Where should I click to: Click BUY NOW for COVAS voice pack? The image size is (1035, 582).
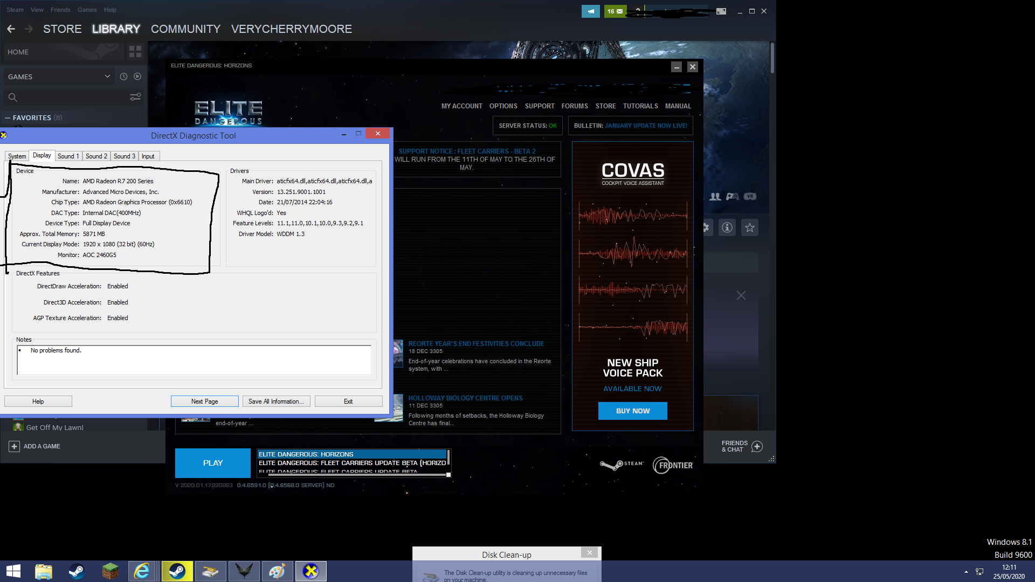(633, 411)
